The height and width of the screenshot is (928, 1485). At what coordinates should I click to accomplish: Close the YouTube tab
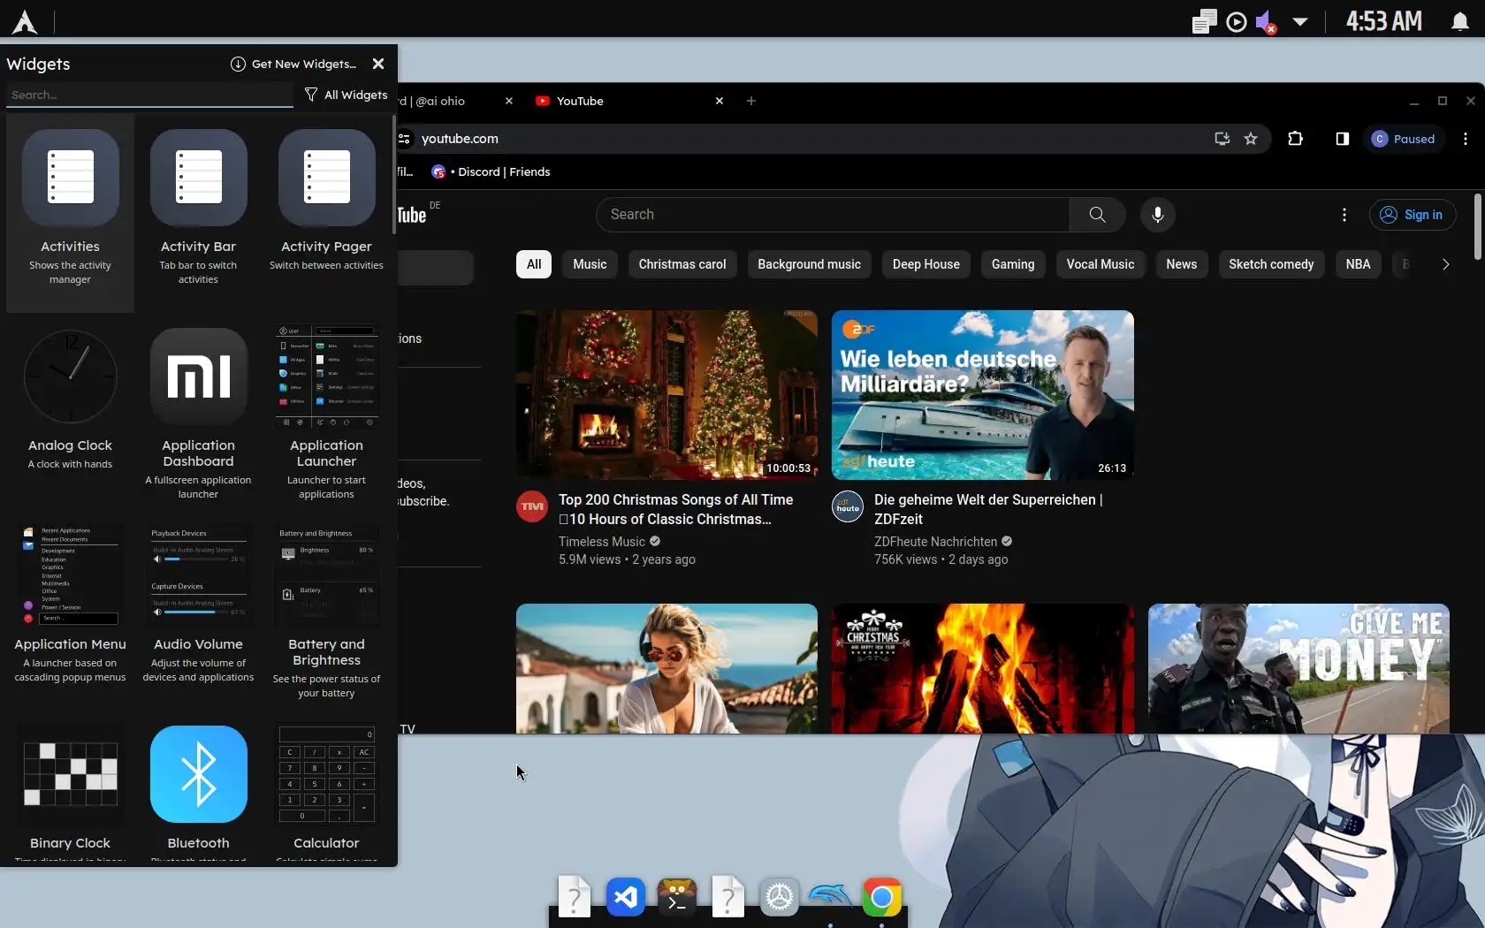coord(720,101)
